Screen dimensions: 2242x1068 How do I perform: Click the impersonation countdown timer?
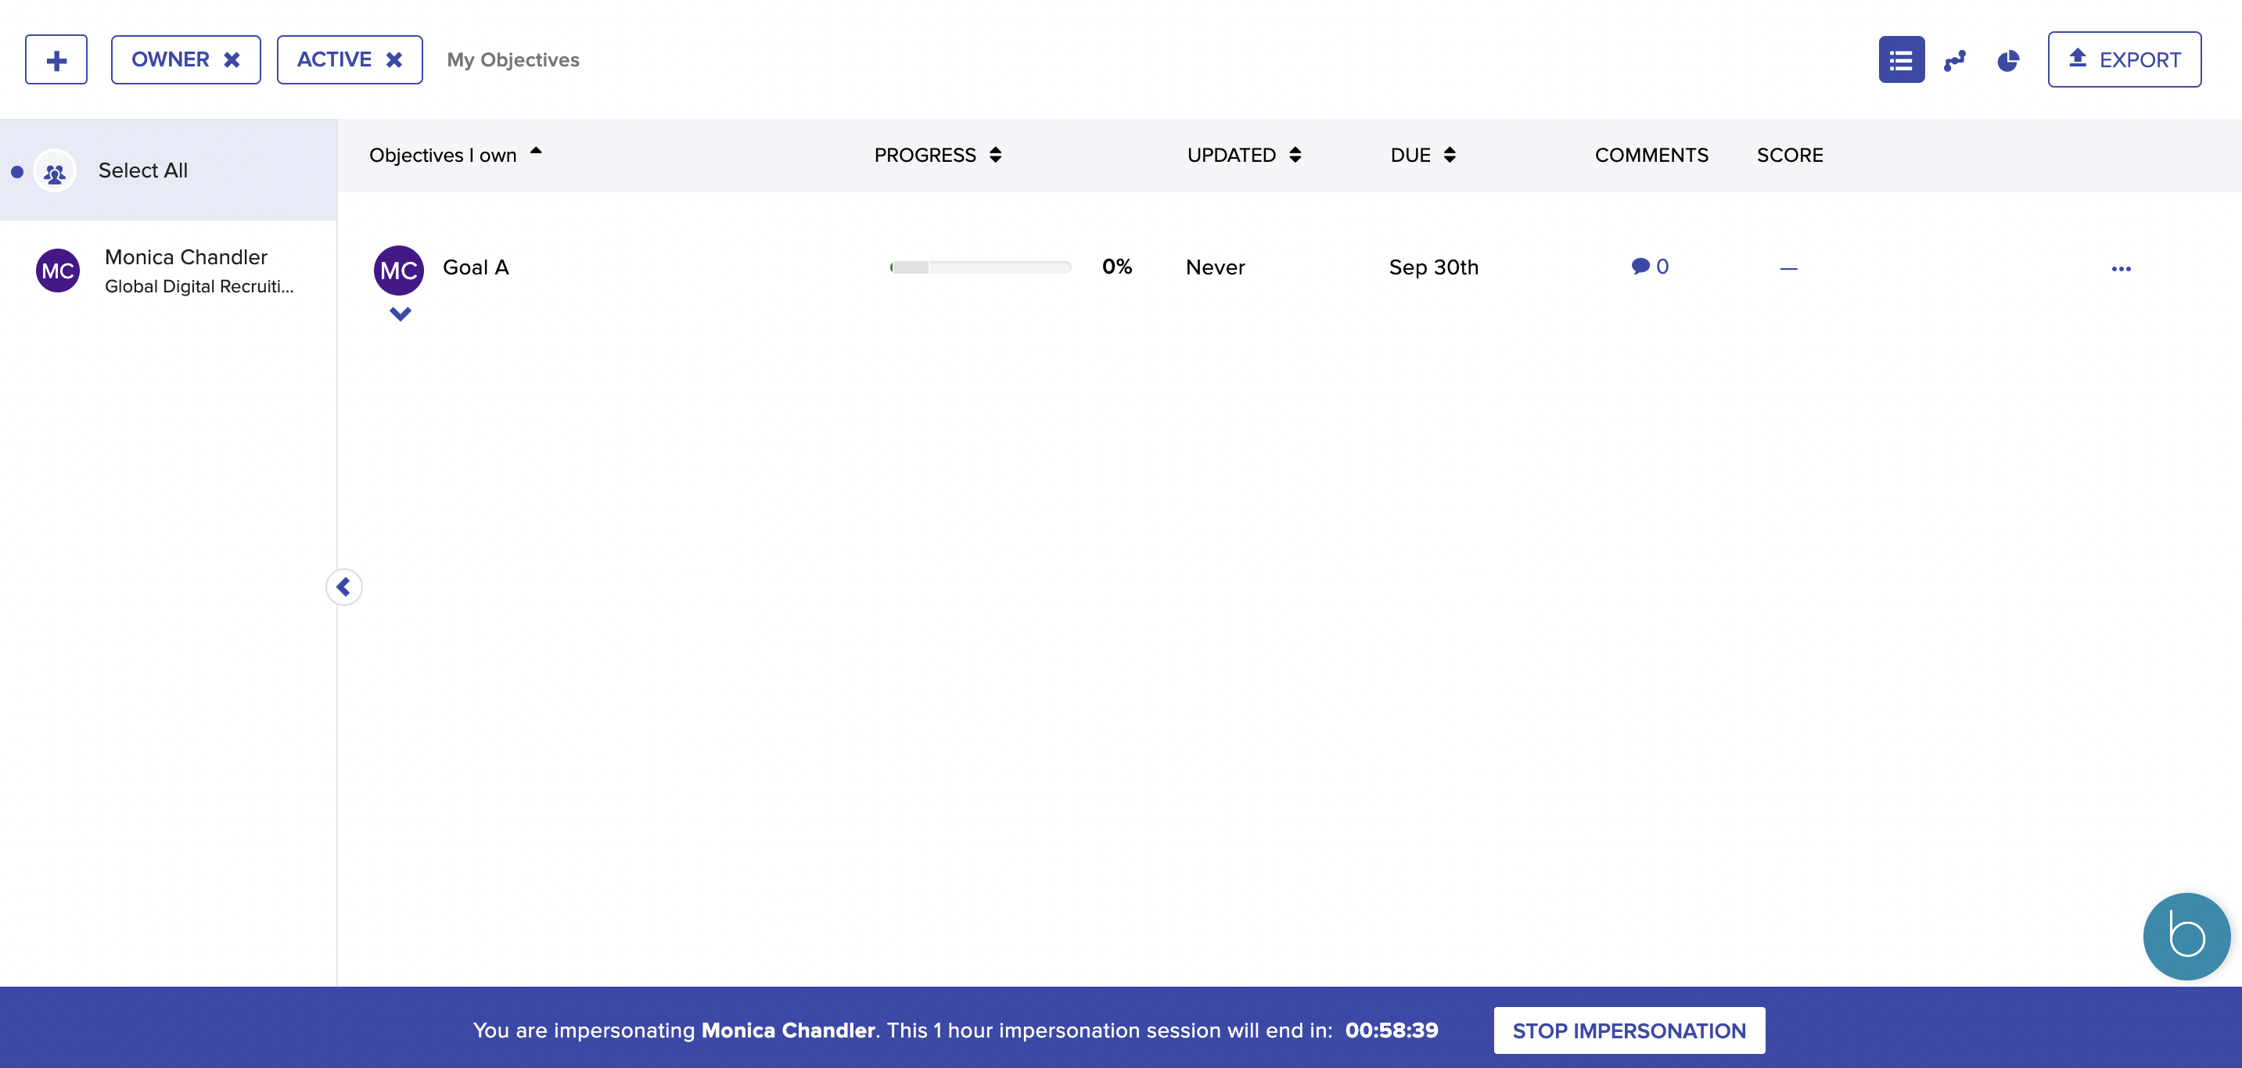(x=1391, y=1030)
